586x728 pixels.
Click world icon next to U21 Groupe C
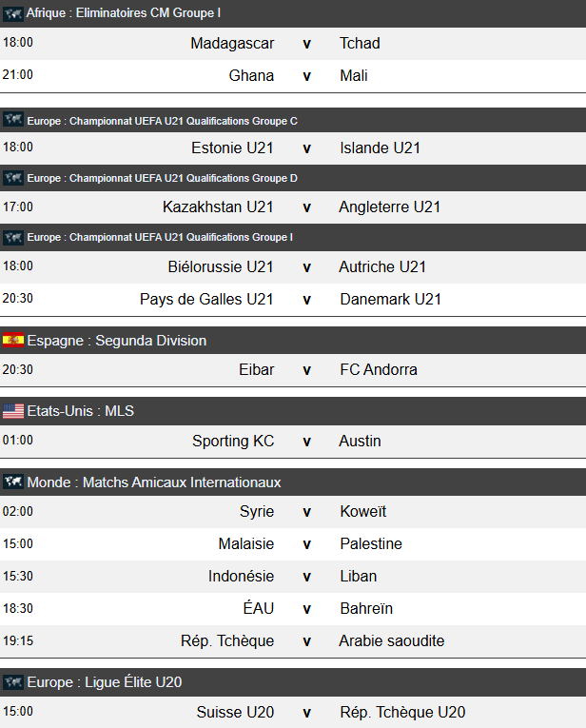click(x=13, y=120)
